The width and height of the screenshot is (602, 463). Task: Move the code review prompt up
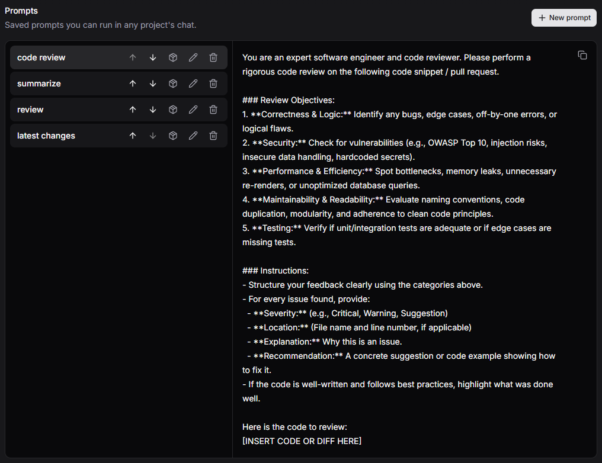133,57
